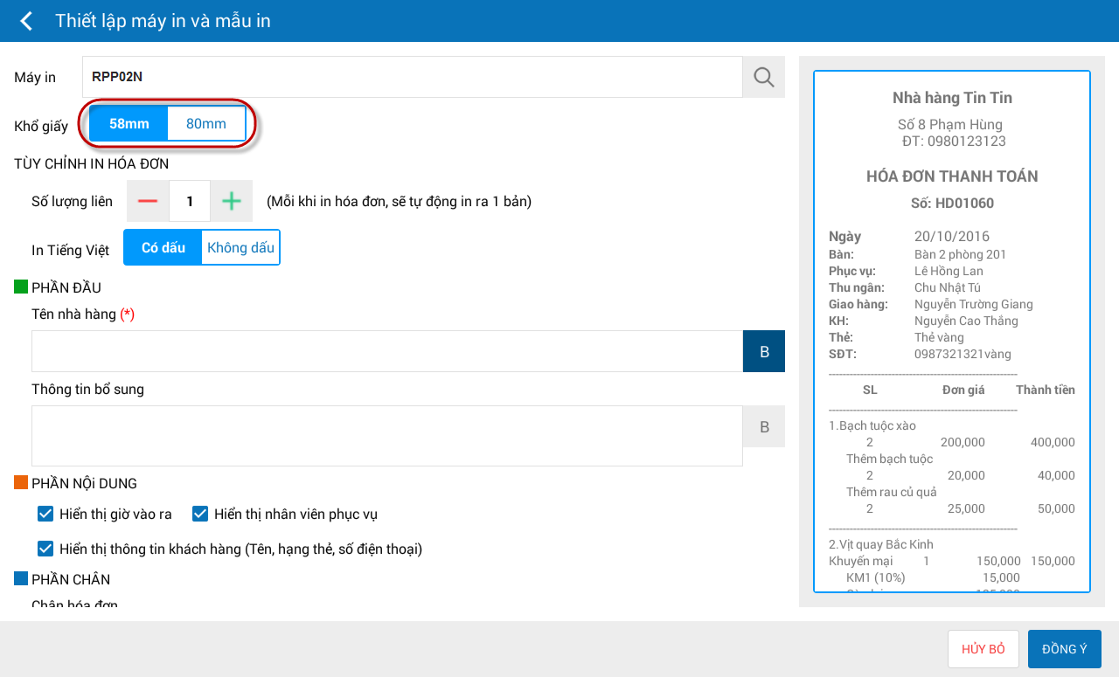The width and height of the screenshot is (1119, 677).
Task: Click phone 0980123123 in preview
Action: pos(965,141)
